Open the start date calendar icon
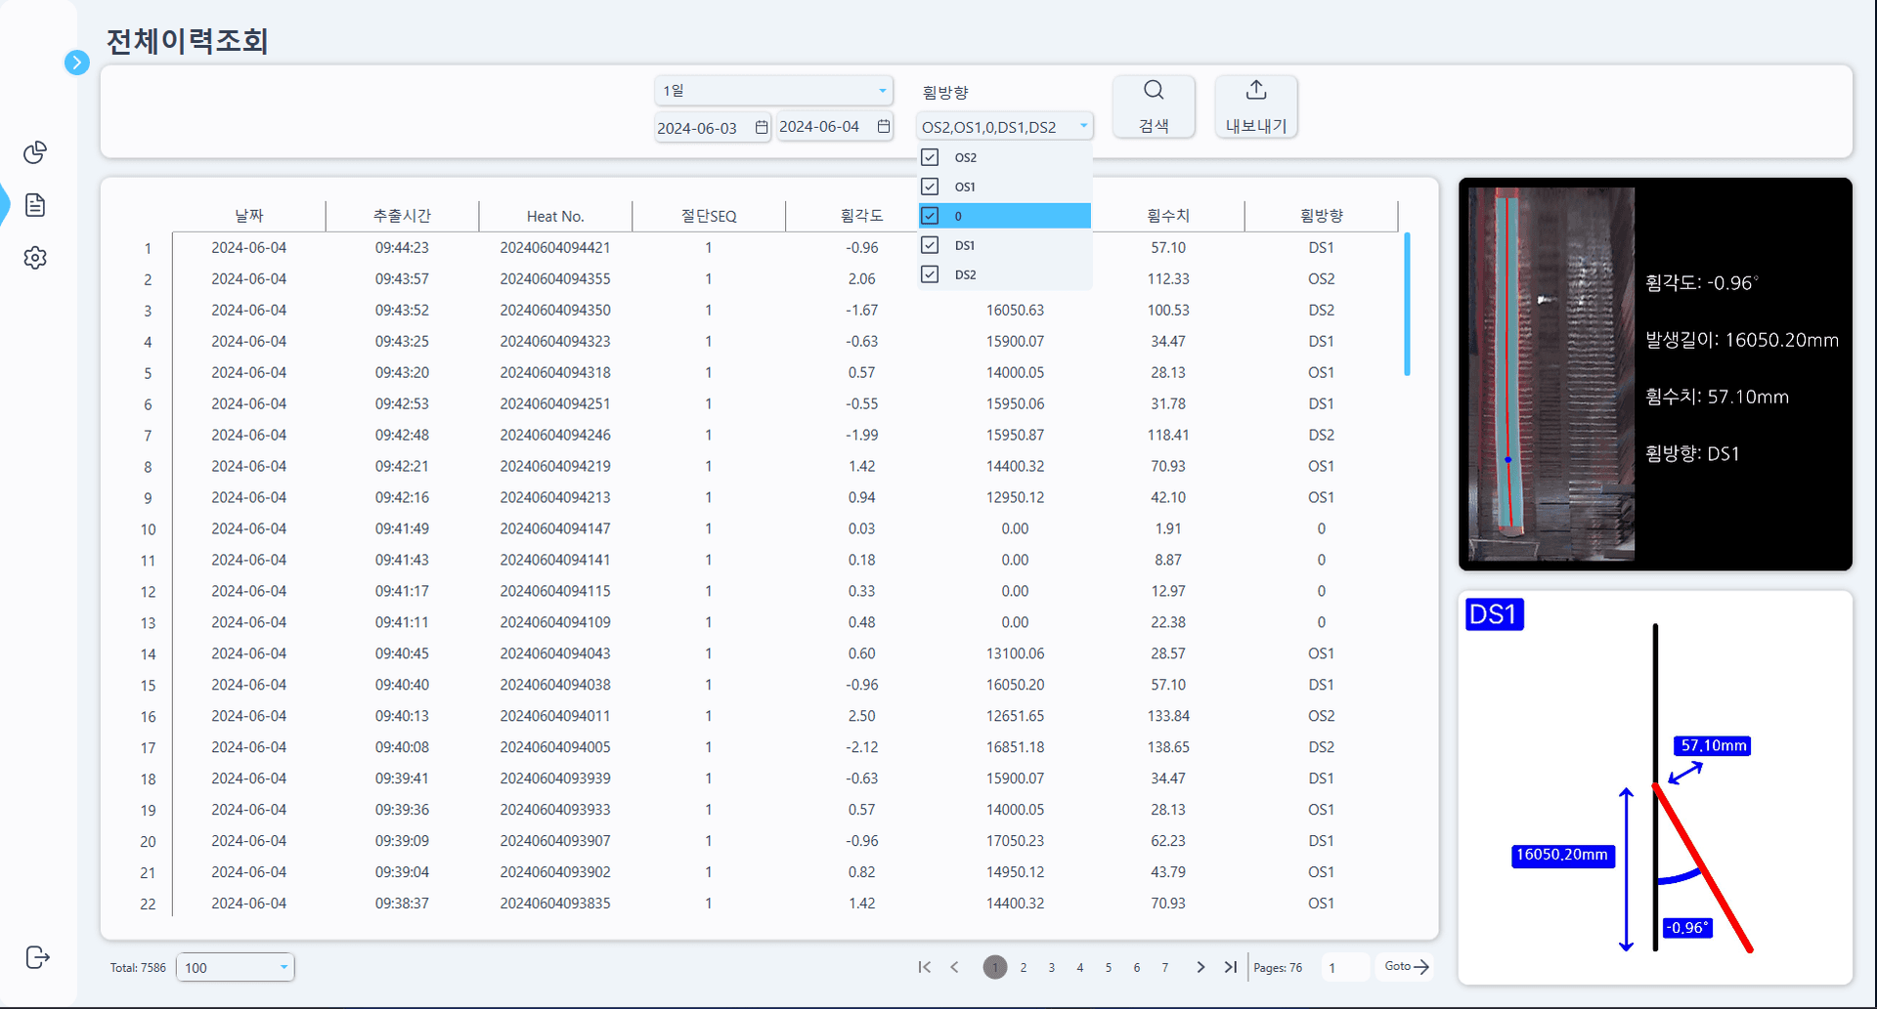Viewport: 1877px width, 1009px height. point(762,128)
